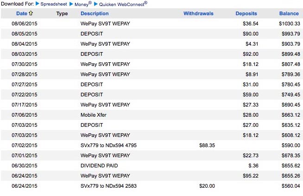This screenshot has height=196, width=303.
Task: Select the SVx779 to NDx594 2583 row
Action: coord(151,186)
